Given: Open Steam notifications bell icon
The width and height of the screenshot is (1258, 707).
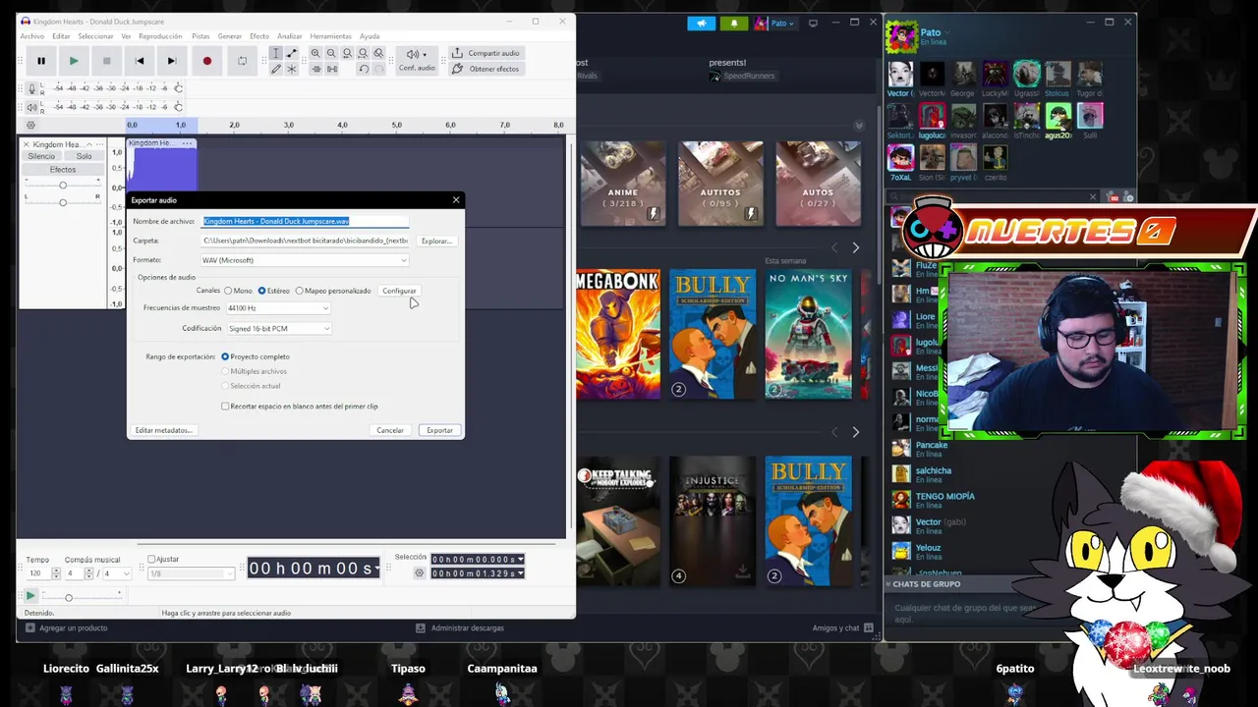Looking at the screenshot, I should click(733, 24).
